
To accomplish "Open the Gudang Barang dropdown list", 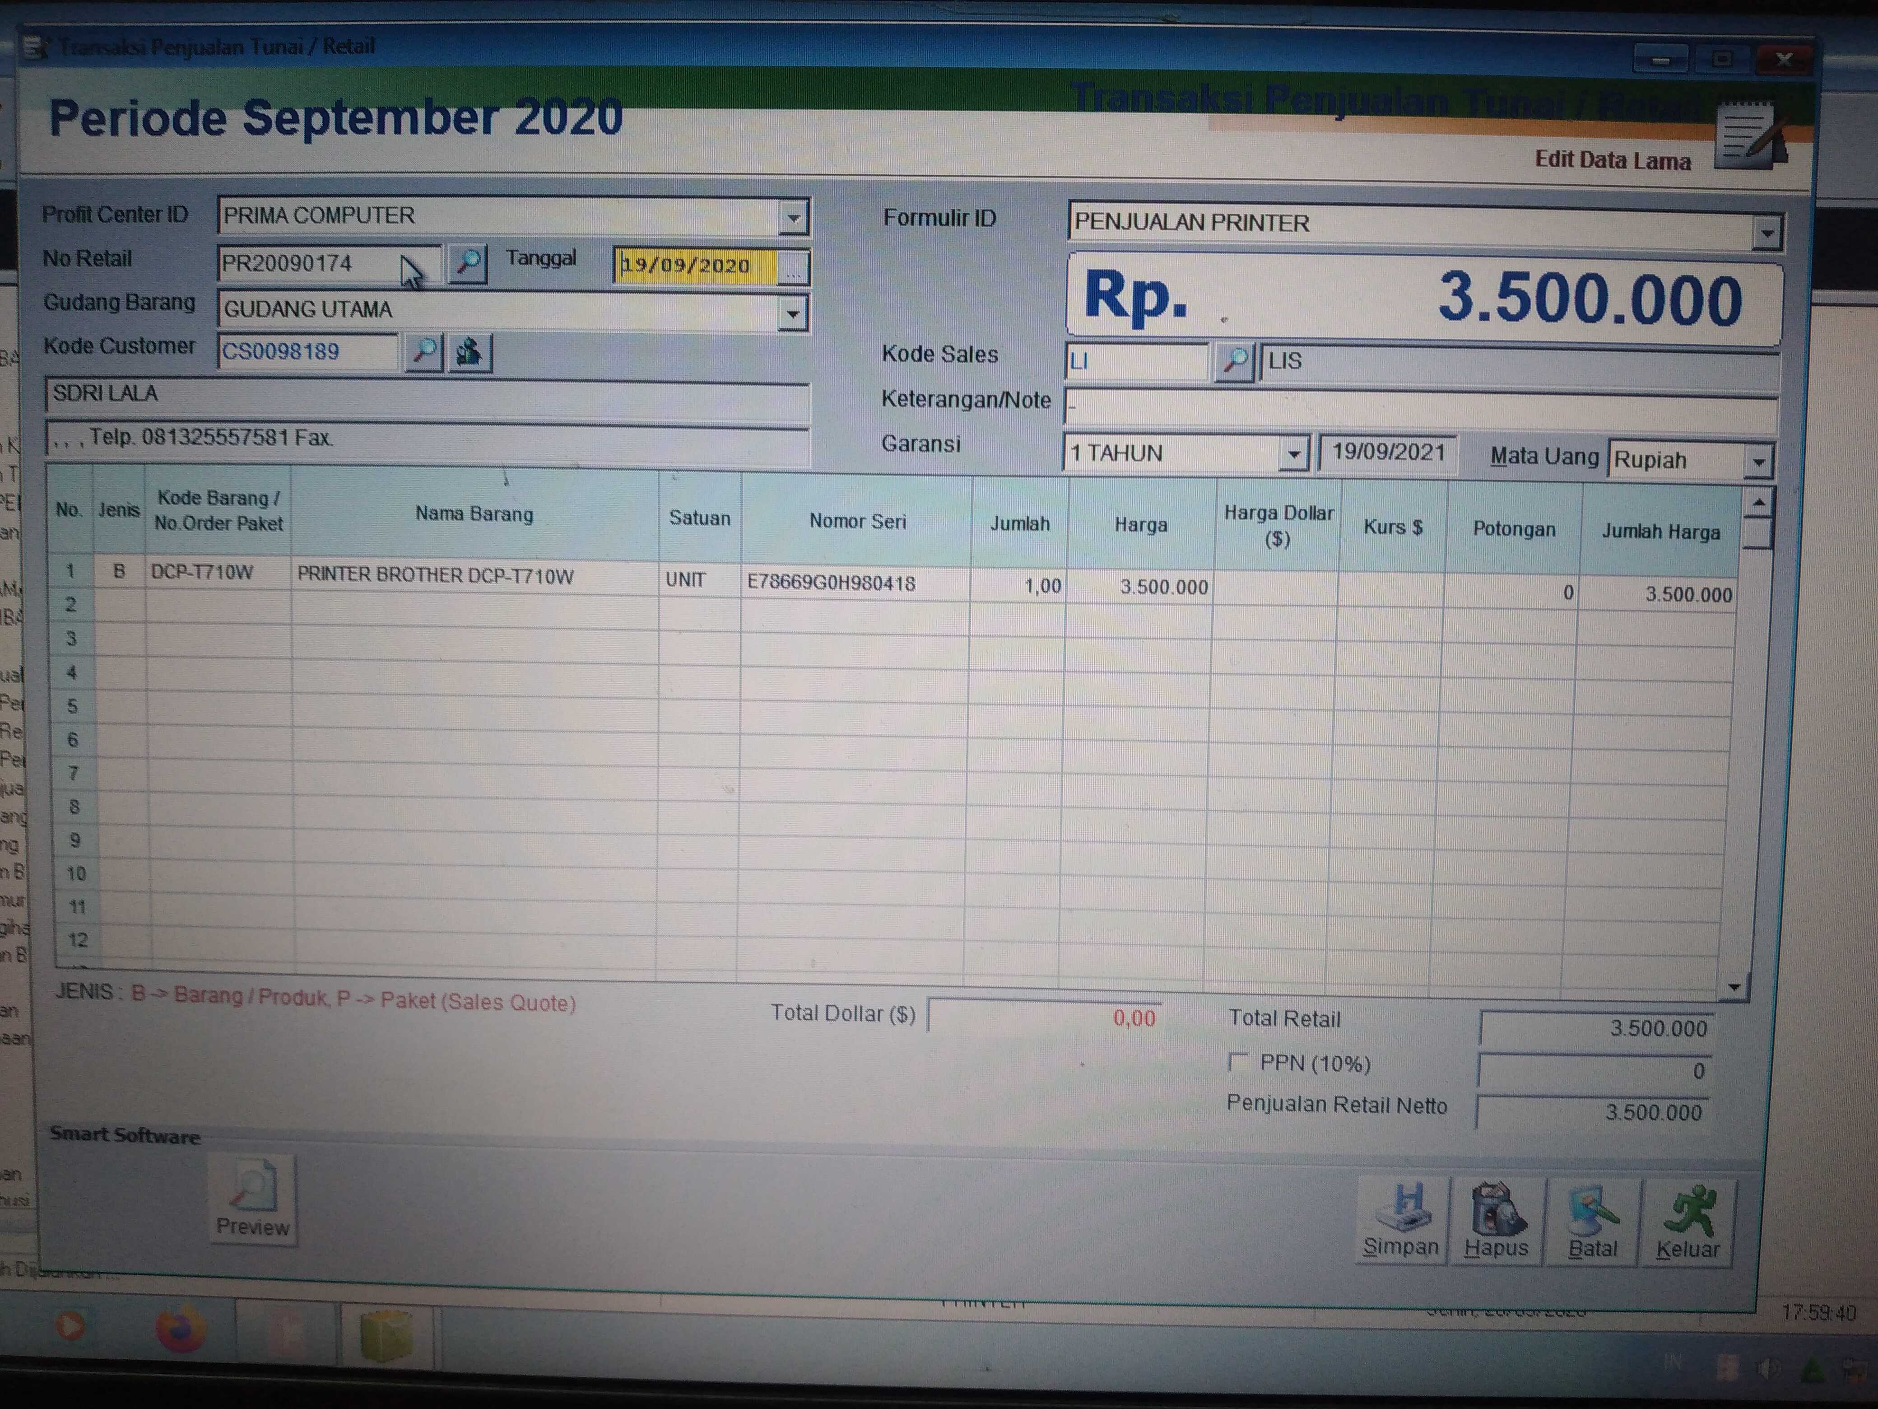I will click(792, 313).
